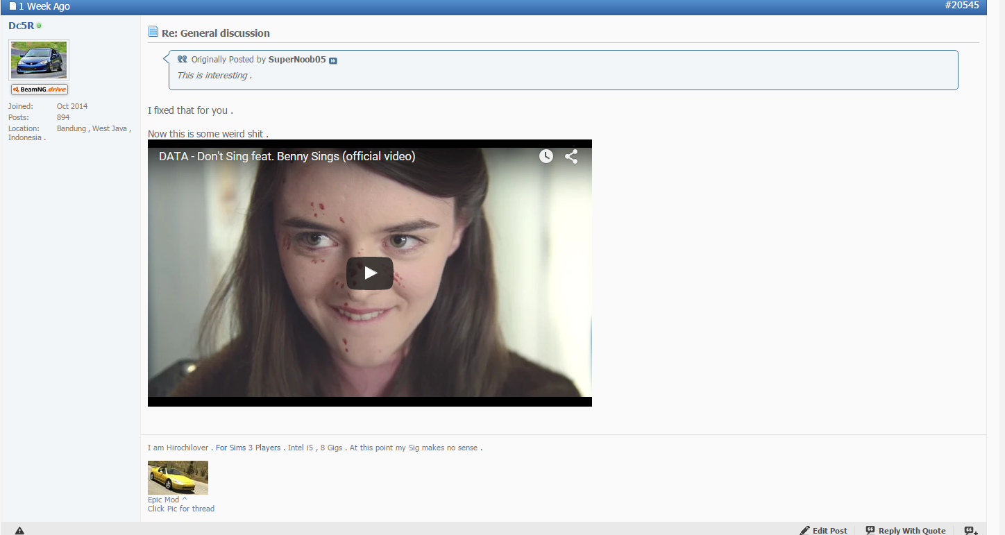Viewport: 1005px width, 535px height.
Task: View the quoted post via arrow icon
Action: click(333, 60)
